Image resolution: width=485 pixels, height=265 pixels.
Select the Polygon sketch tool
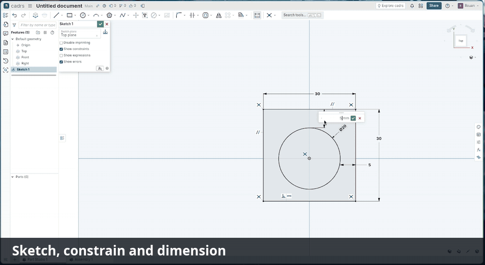(x=109, y=15)
